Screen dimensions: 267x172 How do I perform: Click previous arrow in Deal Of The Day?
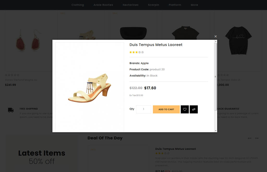point(250,138)
